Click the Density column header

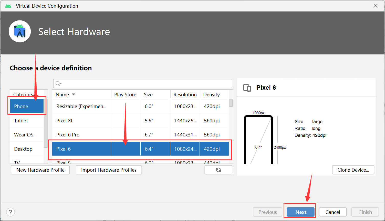[214, 95]
